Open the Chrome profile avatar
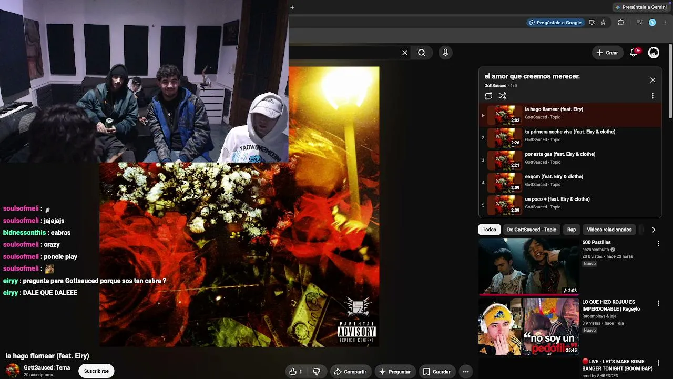This screenshot has height=379, width=673. pyautogui.click(x=652, y=23)
